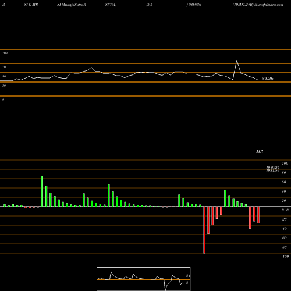Click the MR axis label -60
The image size is (291, 291).
click(x=284, y=238)
